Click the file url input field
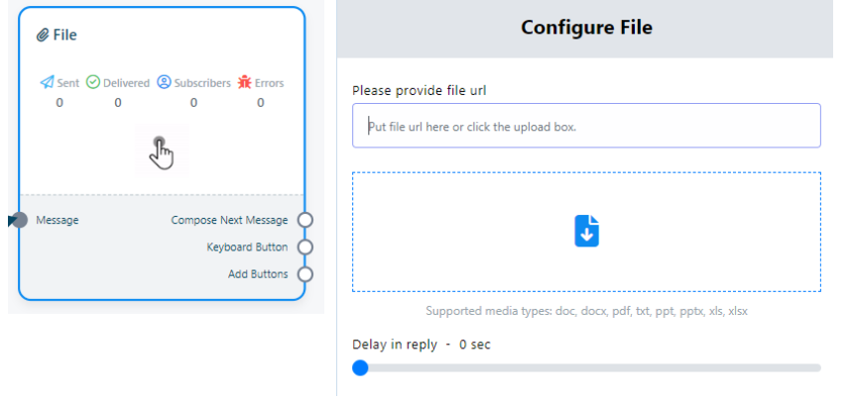Viewport: 851px width, 400px height. pyautogui.click(x=586, y=127)
